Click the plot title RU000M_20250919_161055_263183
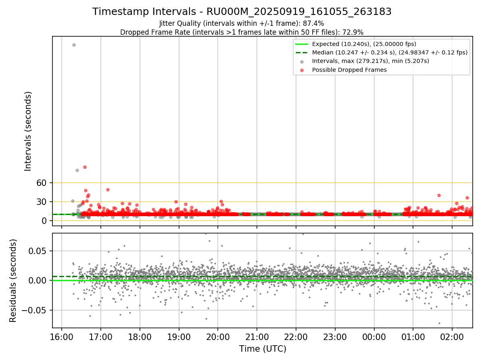The height and width of the screenshot is (363, 484). tap(242, 12)
